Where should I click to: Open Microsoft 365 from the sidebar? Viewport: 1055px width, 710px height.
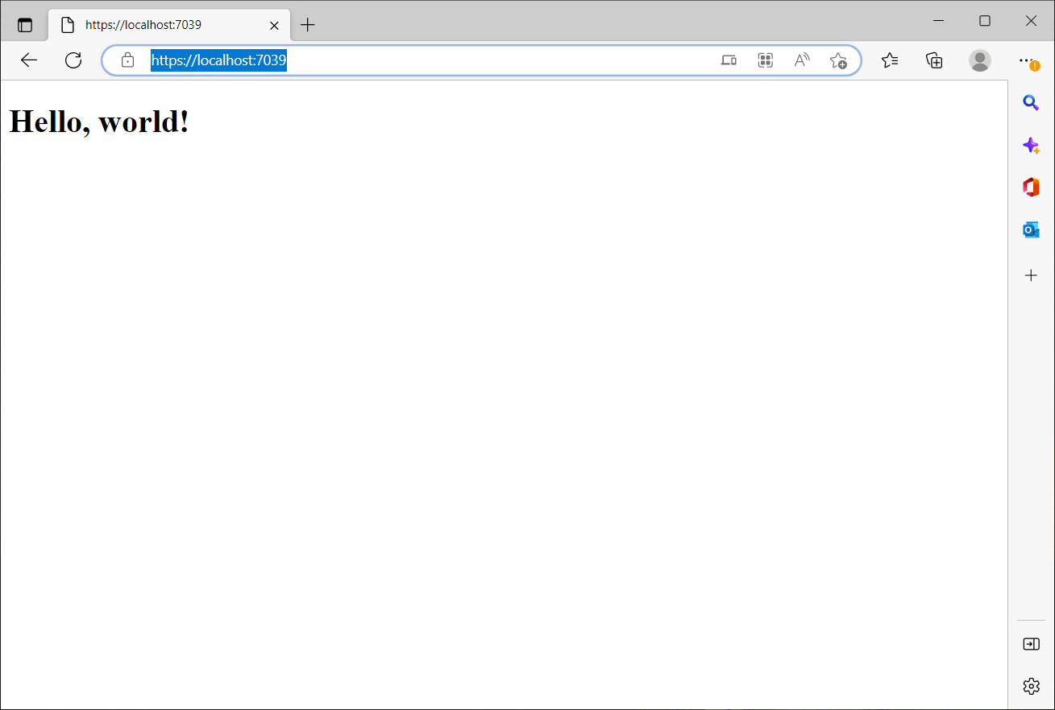[x=1031, y=188]
